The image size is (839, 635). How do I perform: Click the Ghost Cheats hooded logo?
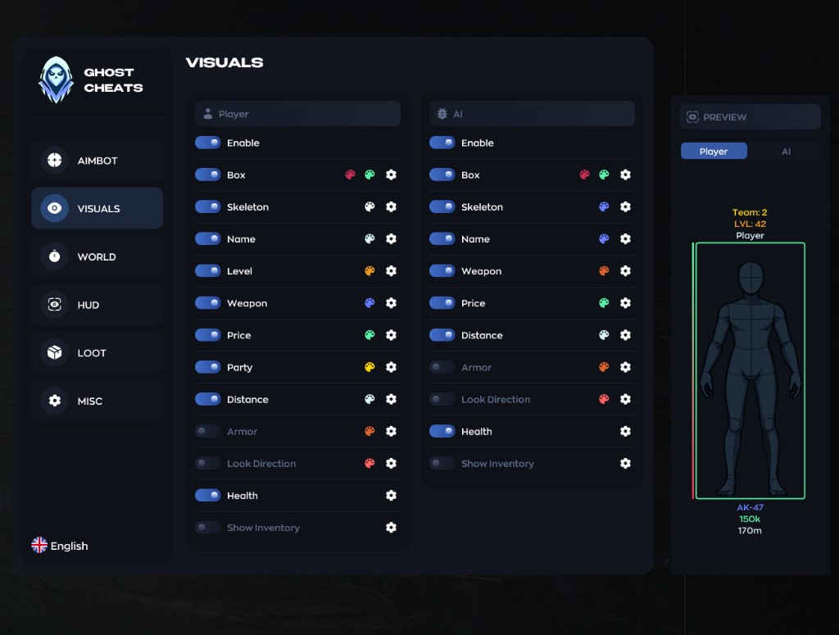coord(56,80)
